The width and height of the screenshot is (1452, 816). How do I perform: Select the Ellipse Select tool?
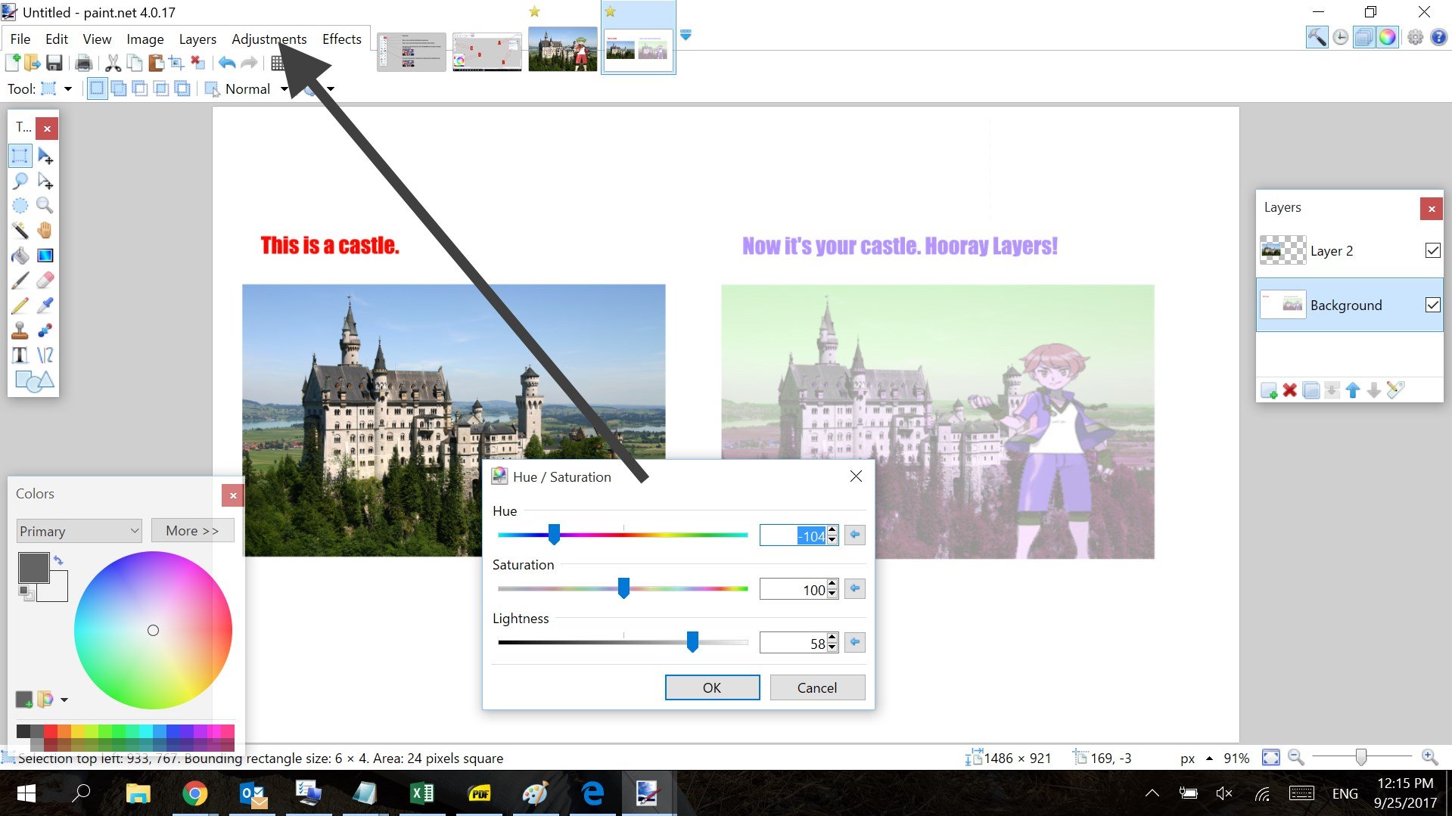point(20,206)
